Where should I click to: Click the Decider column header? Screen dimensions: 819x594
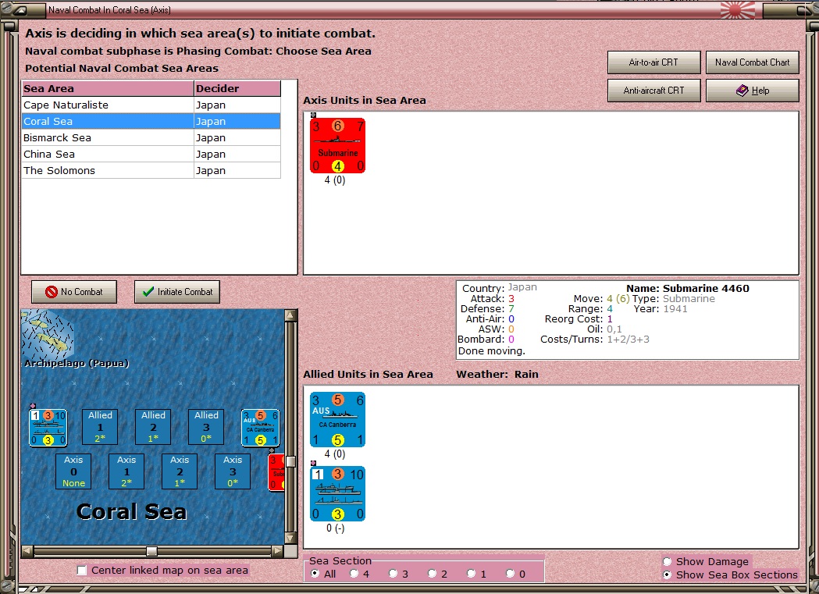[x=237, y=88]
